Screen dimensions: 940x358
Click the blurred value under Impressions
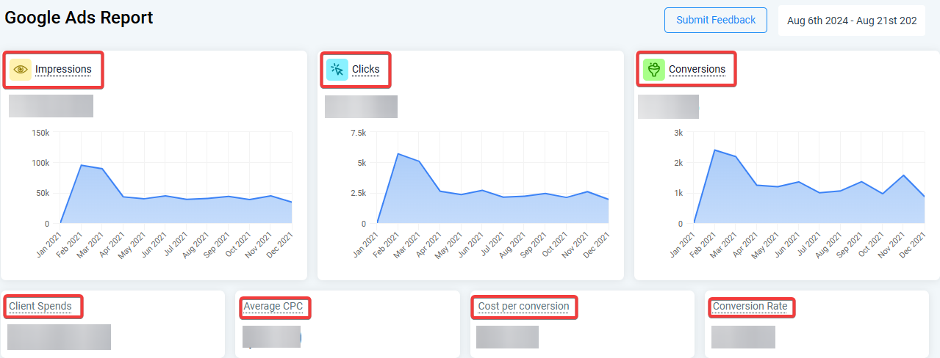pos(51,106)
